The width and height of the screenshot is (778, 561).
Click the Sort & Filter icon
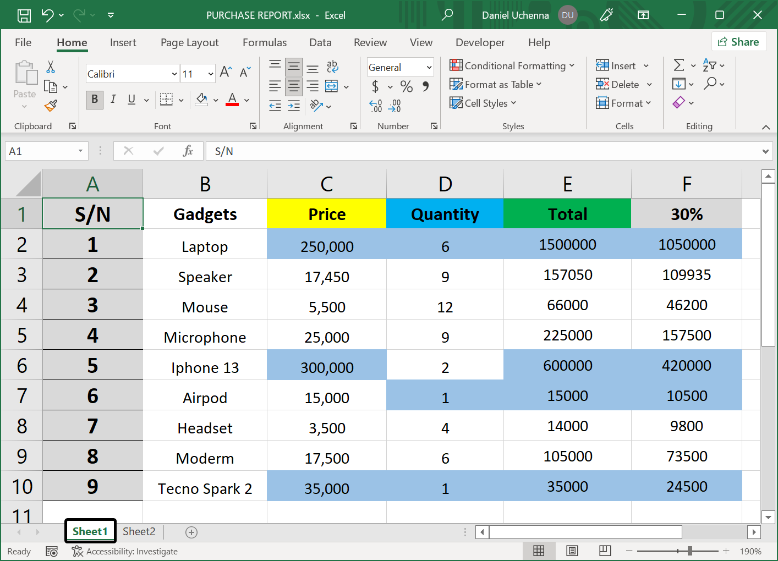tap(710, 65)
